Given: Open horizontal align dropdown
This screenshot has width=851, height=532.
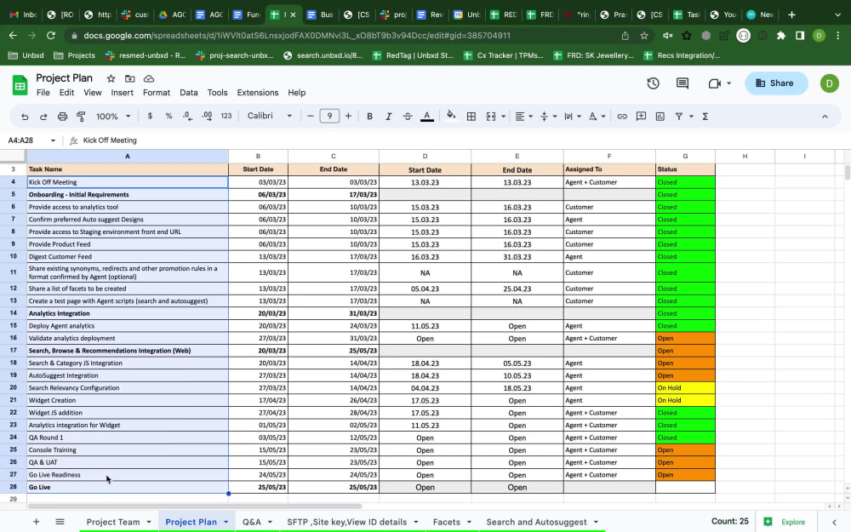Looking at the screenshot, I should pyautogui.click(x=523, y=116).
